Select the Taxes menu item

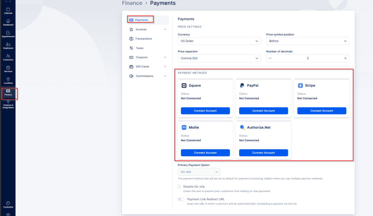(x=148, y=48)
